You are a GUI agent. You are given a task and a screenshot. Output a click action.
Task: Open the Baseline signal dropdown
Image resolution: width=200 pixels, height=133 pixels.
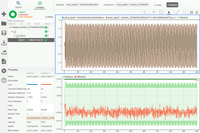tap(82, 5)
